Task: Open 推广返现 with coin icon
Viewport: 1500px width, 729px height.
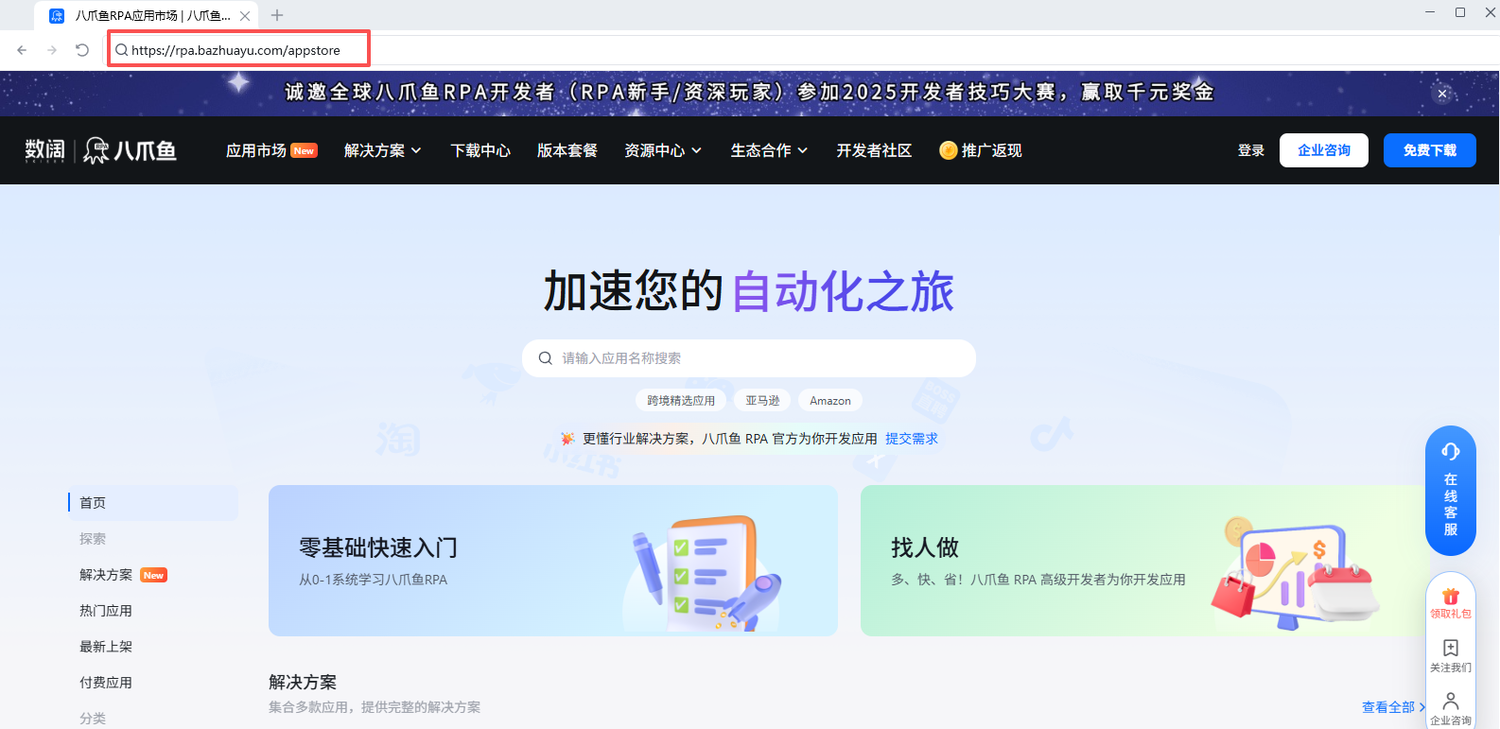Action: point(981,150)
